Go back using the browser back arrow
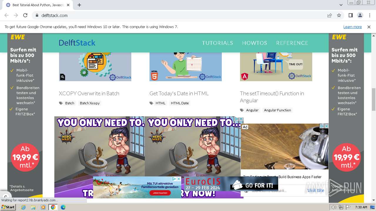The width and height of the screenshot is (376, 211). (x=6, y=15)
